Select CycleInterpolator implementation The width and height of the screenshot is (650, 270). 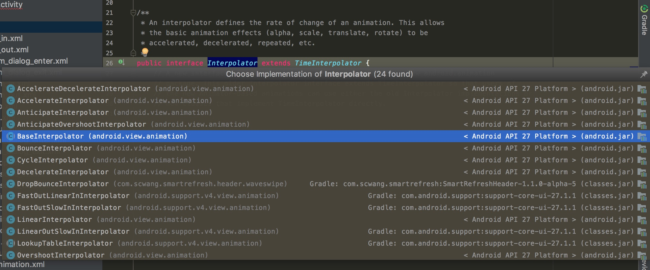click(326, 160)
